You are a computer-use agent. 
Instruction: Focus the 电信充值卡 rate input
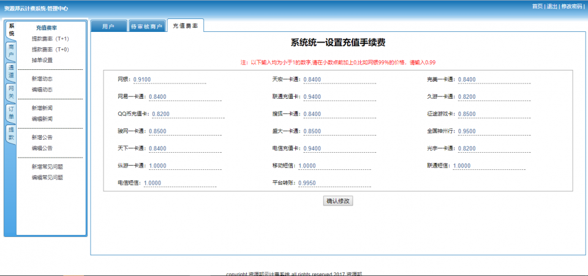tap(339, 148)
